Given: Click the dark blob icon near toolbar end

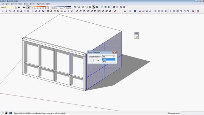Looking at the screenshot, I should coord(193,11).
